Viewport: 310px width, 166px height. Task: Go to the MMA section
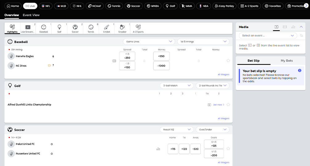(187, 6)
